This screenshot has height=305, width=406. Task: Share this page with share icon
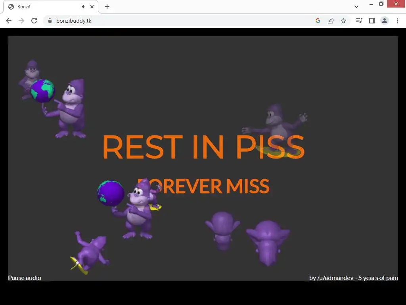pos(331,21)
